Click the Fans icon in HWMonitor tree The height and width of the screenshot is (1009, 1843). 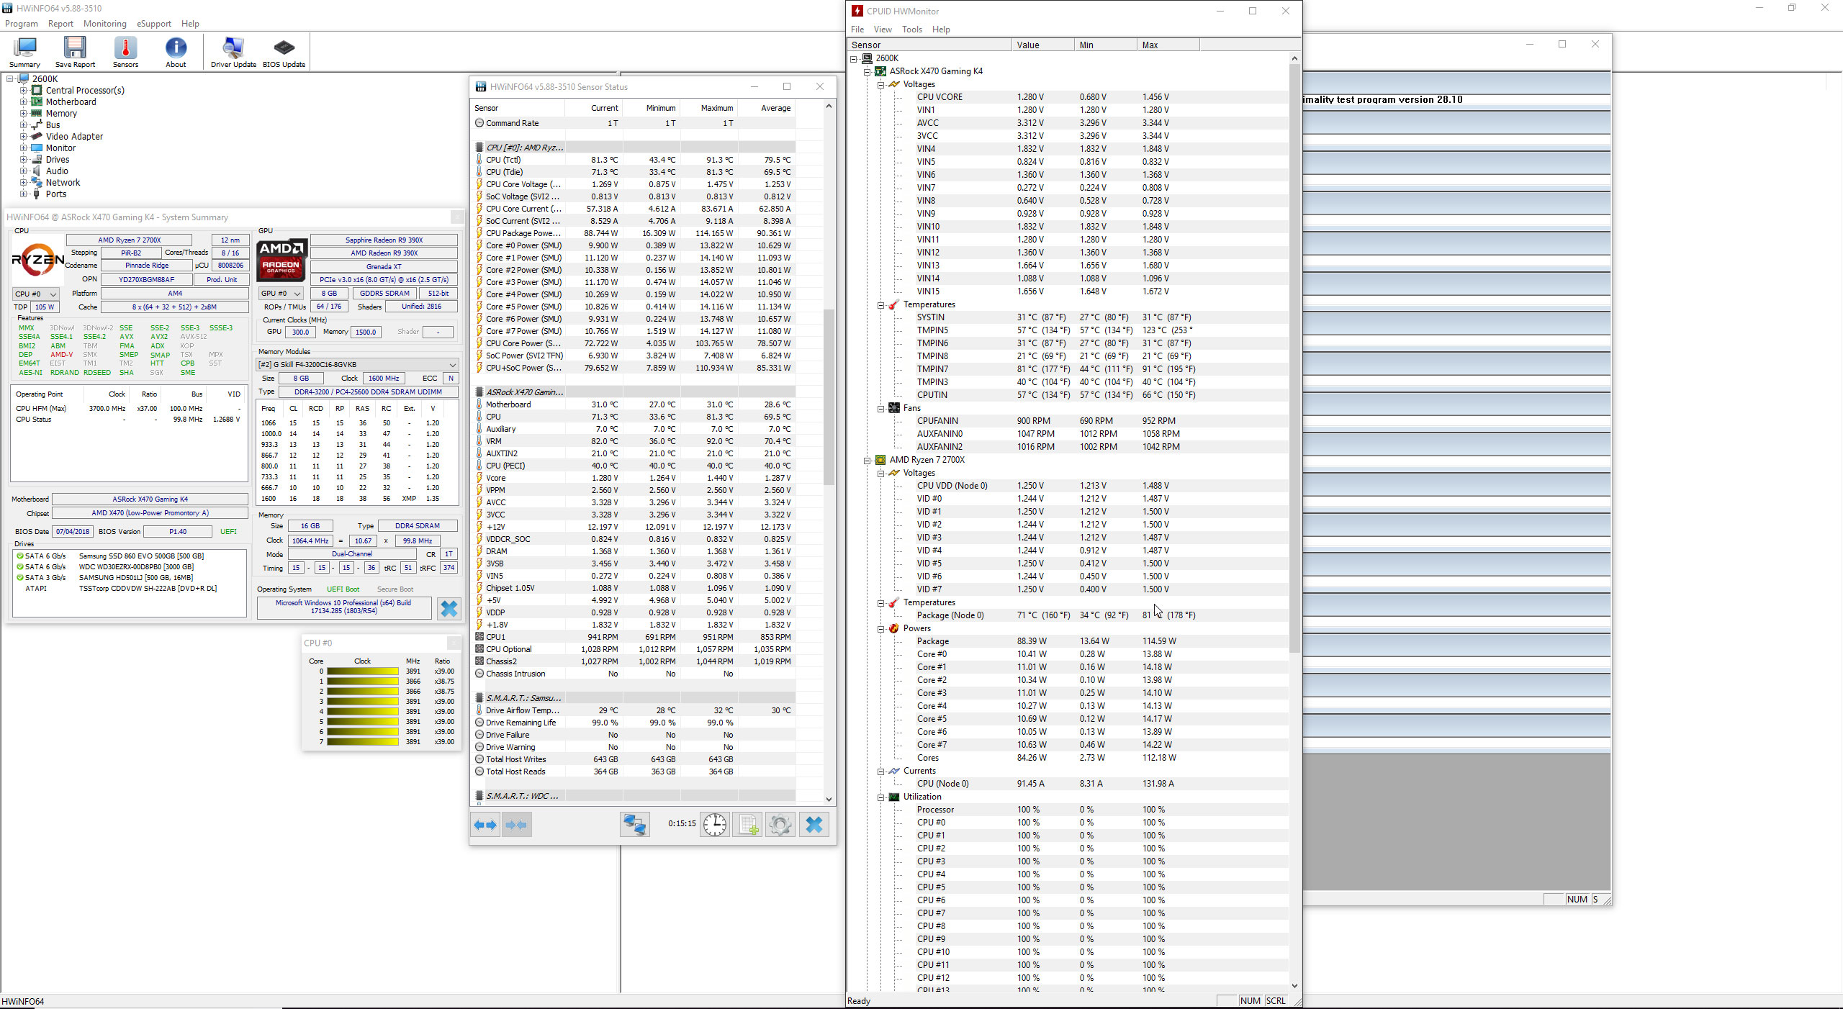tap(894, 408)
